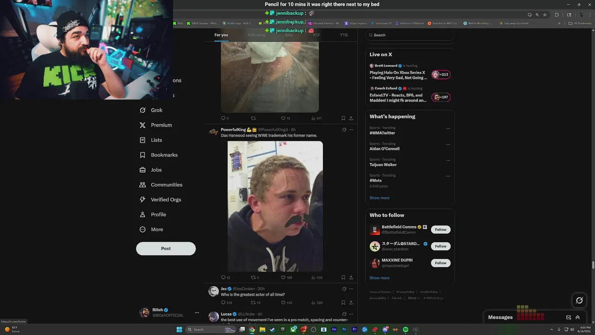Follow MAXXINE DUPRI
595x335 pixels.
pyautogui.click(x=441, y=263)
